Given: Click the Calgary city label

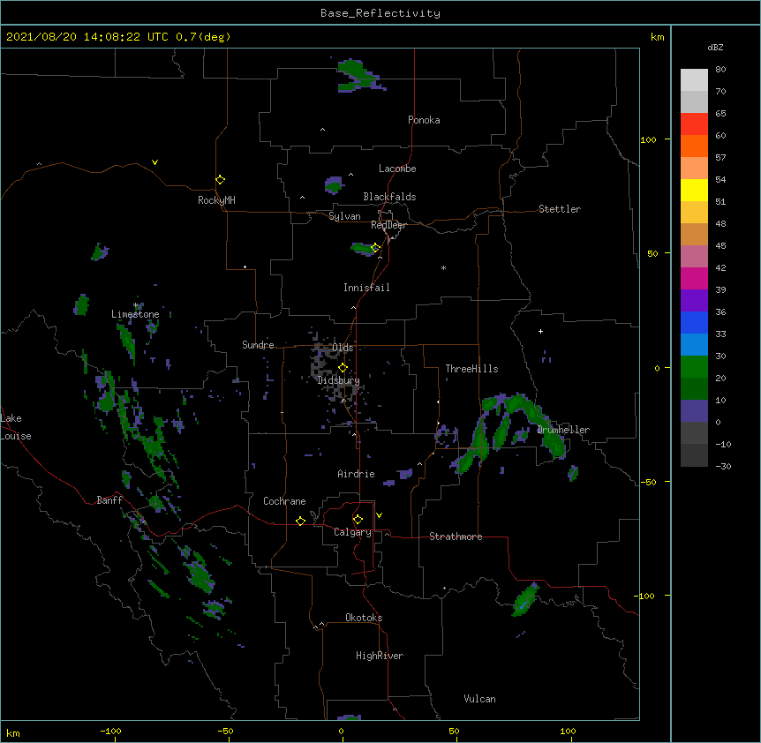Looking at the screenshot, I should [x=352, y=532].
